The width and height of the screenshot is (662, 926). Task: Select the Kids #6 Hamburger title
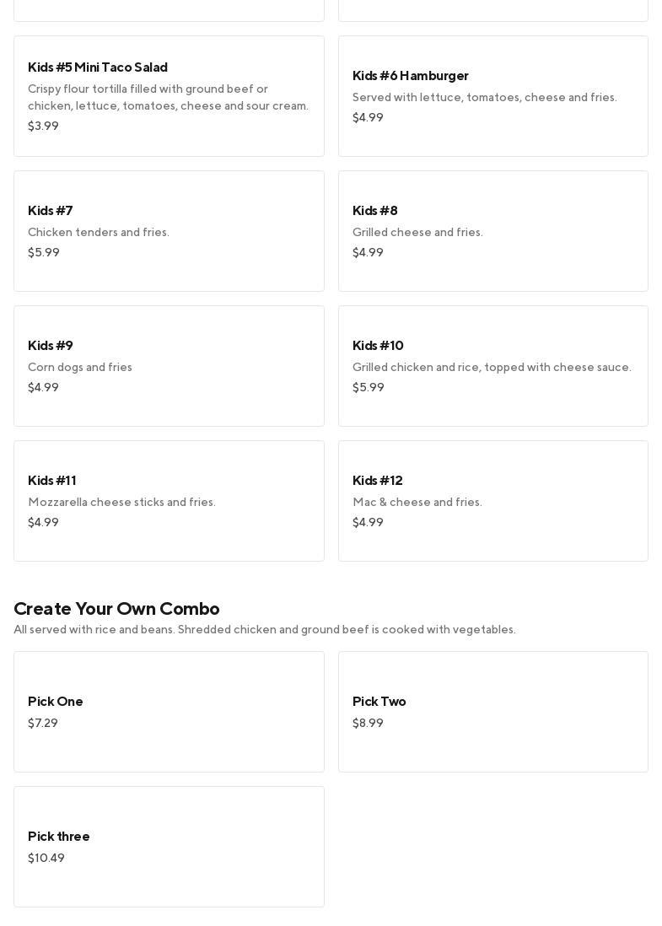tap(410, 76)
